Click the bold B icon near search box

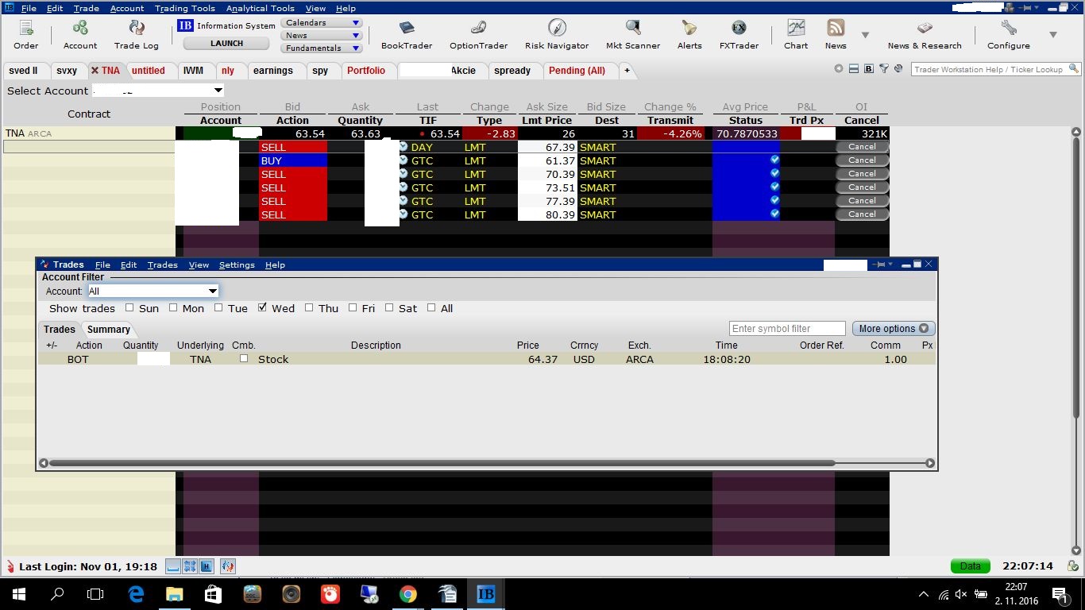pos(869,69)
